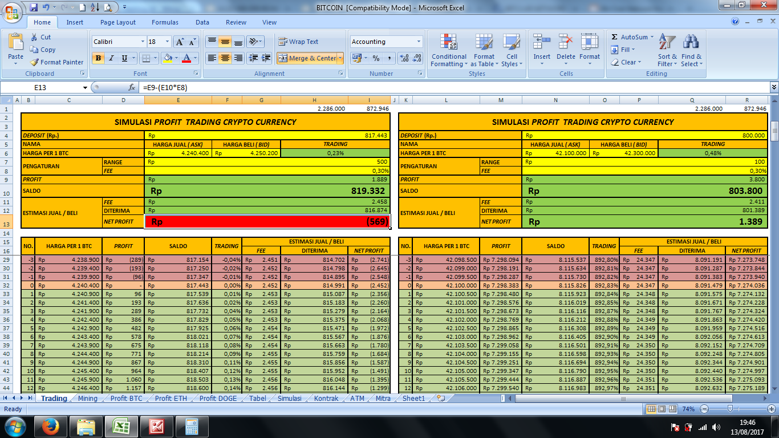Click the Office button

13,12
